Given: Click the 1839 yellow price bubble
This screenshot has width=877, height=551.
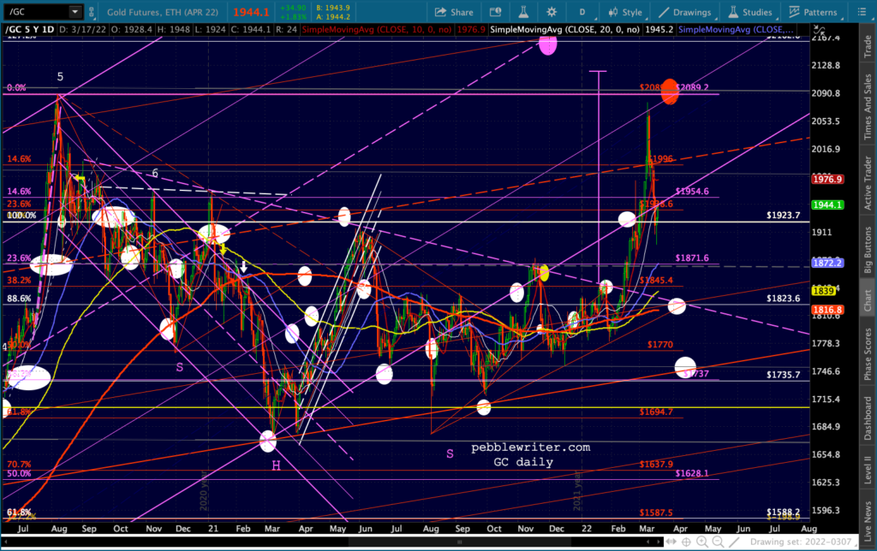Looking at the screenshot, I should [x=823, y=291].
